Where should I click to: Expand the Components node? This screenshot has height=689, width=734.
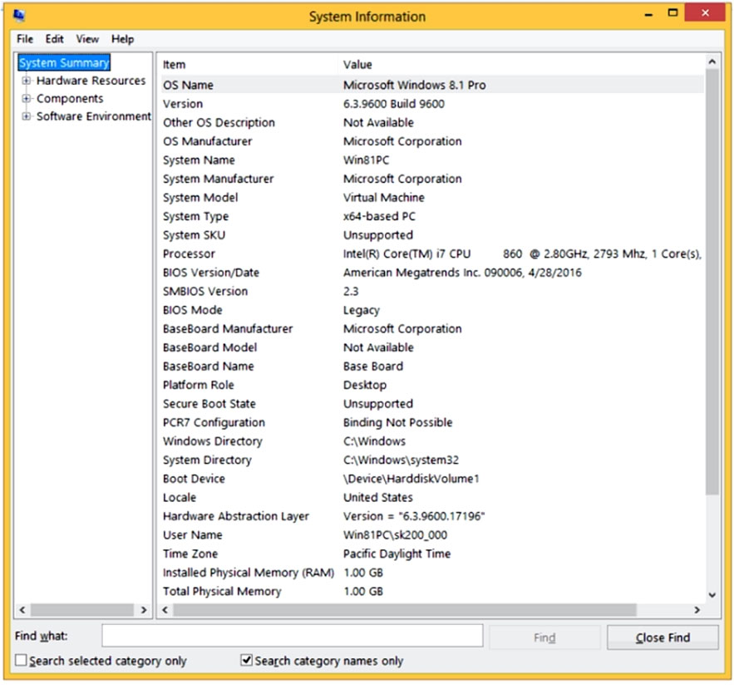27,98
